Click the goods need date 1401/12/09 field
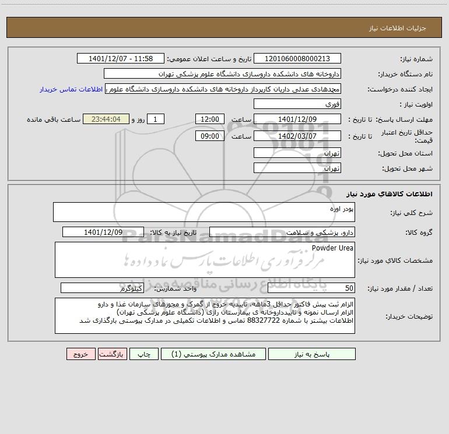 click(103, 232)
